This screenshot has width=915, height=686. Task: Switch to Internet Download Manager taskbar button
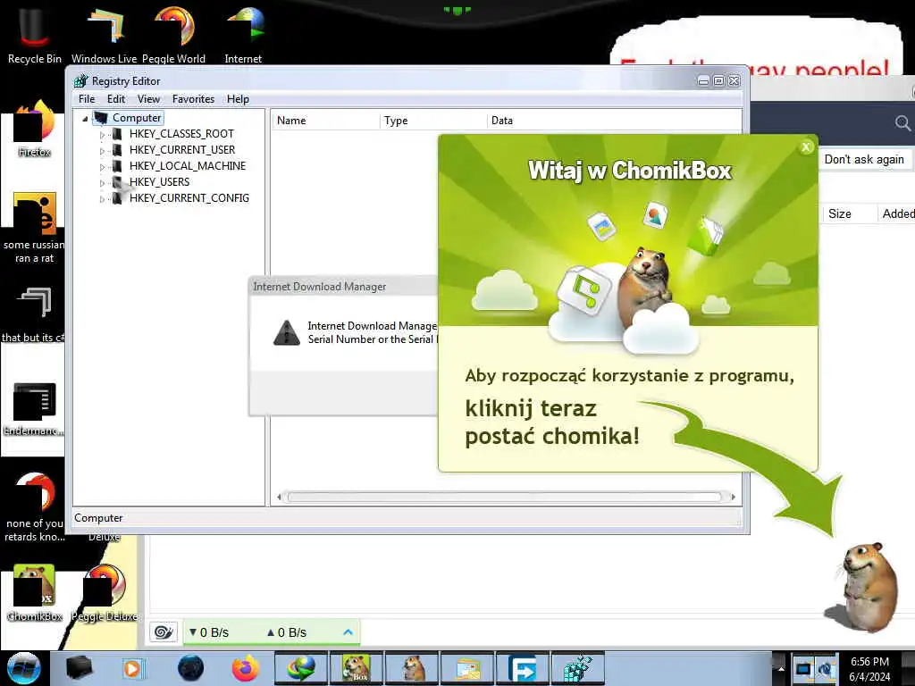click(x=301, y=668)
